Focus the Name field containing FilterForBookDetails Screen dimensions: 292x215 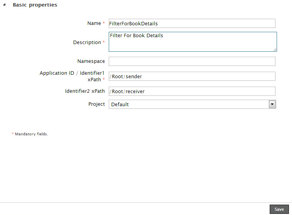192,23
